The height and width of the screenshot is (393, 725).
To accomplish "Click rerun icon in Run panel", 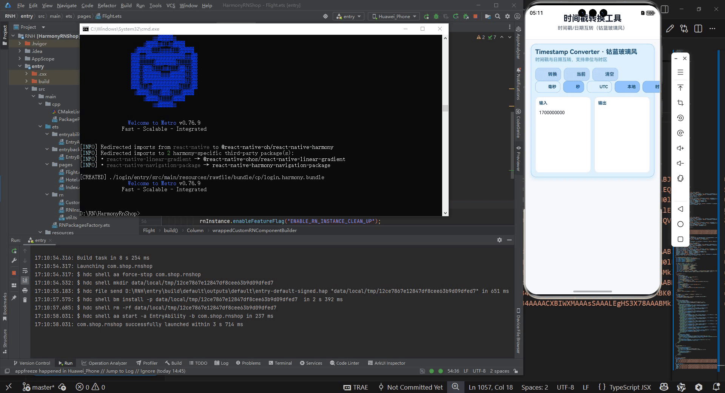I will [14, 251].
